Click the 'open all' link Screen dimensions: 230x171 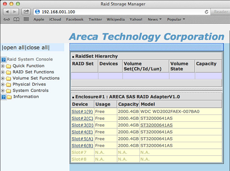(x=14, y=48)
